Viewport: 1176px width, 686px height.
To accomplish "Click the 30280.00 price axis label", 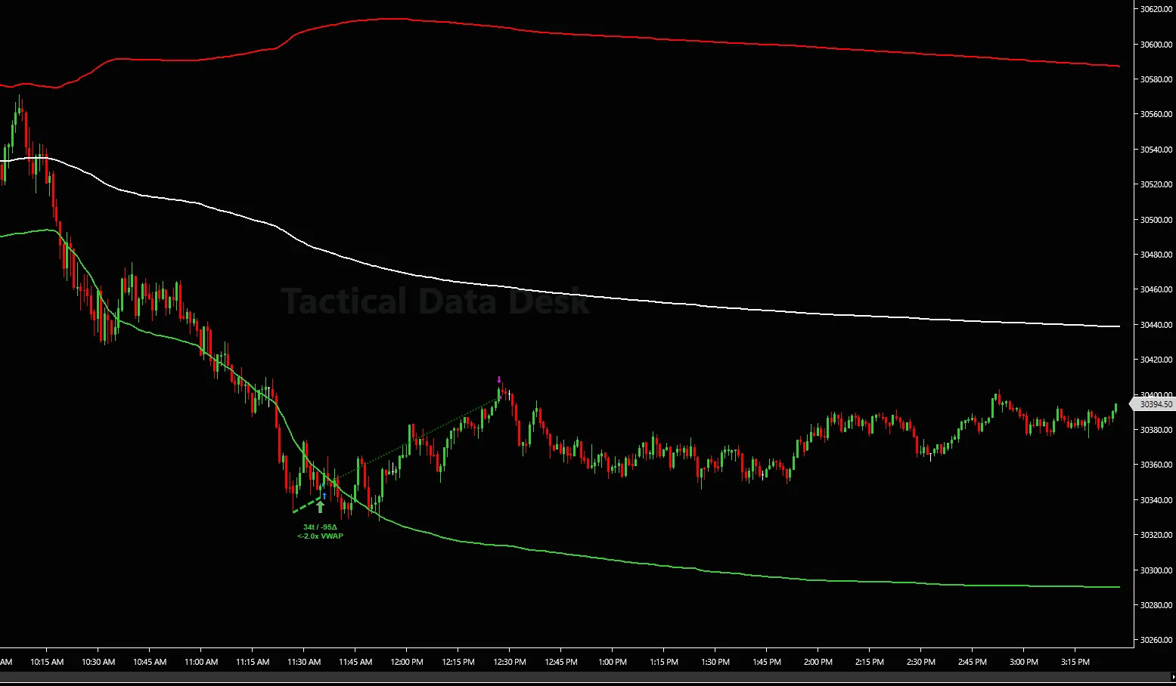I will [x=1156, y=605].
